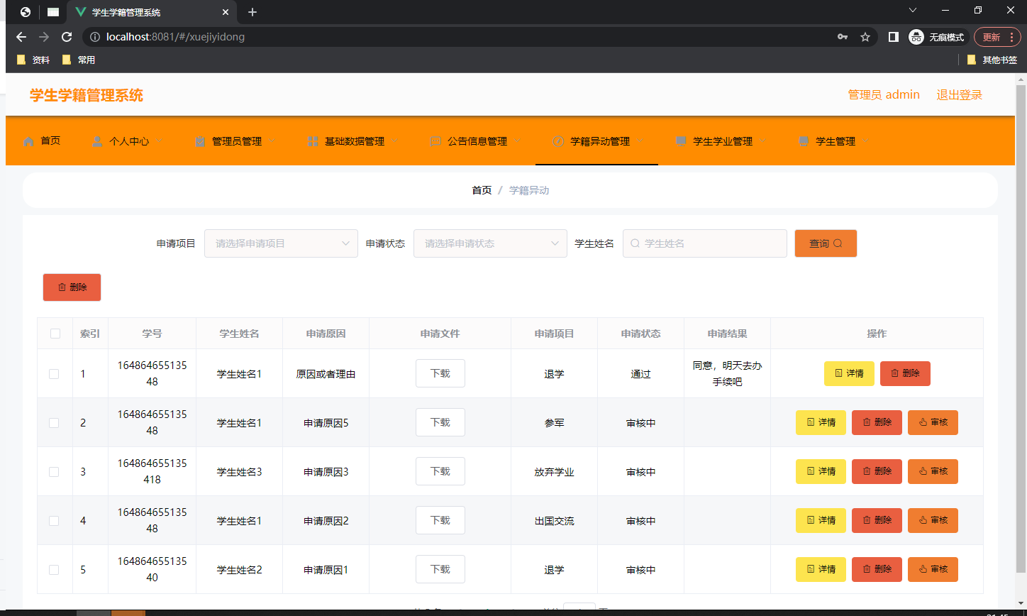Click the 首页 breadcrumb link

point(482,190)
